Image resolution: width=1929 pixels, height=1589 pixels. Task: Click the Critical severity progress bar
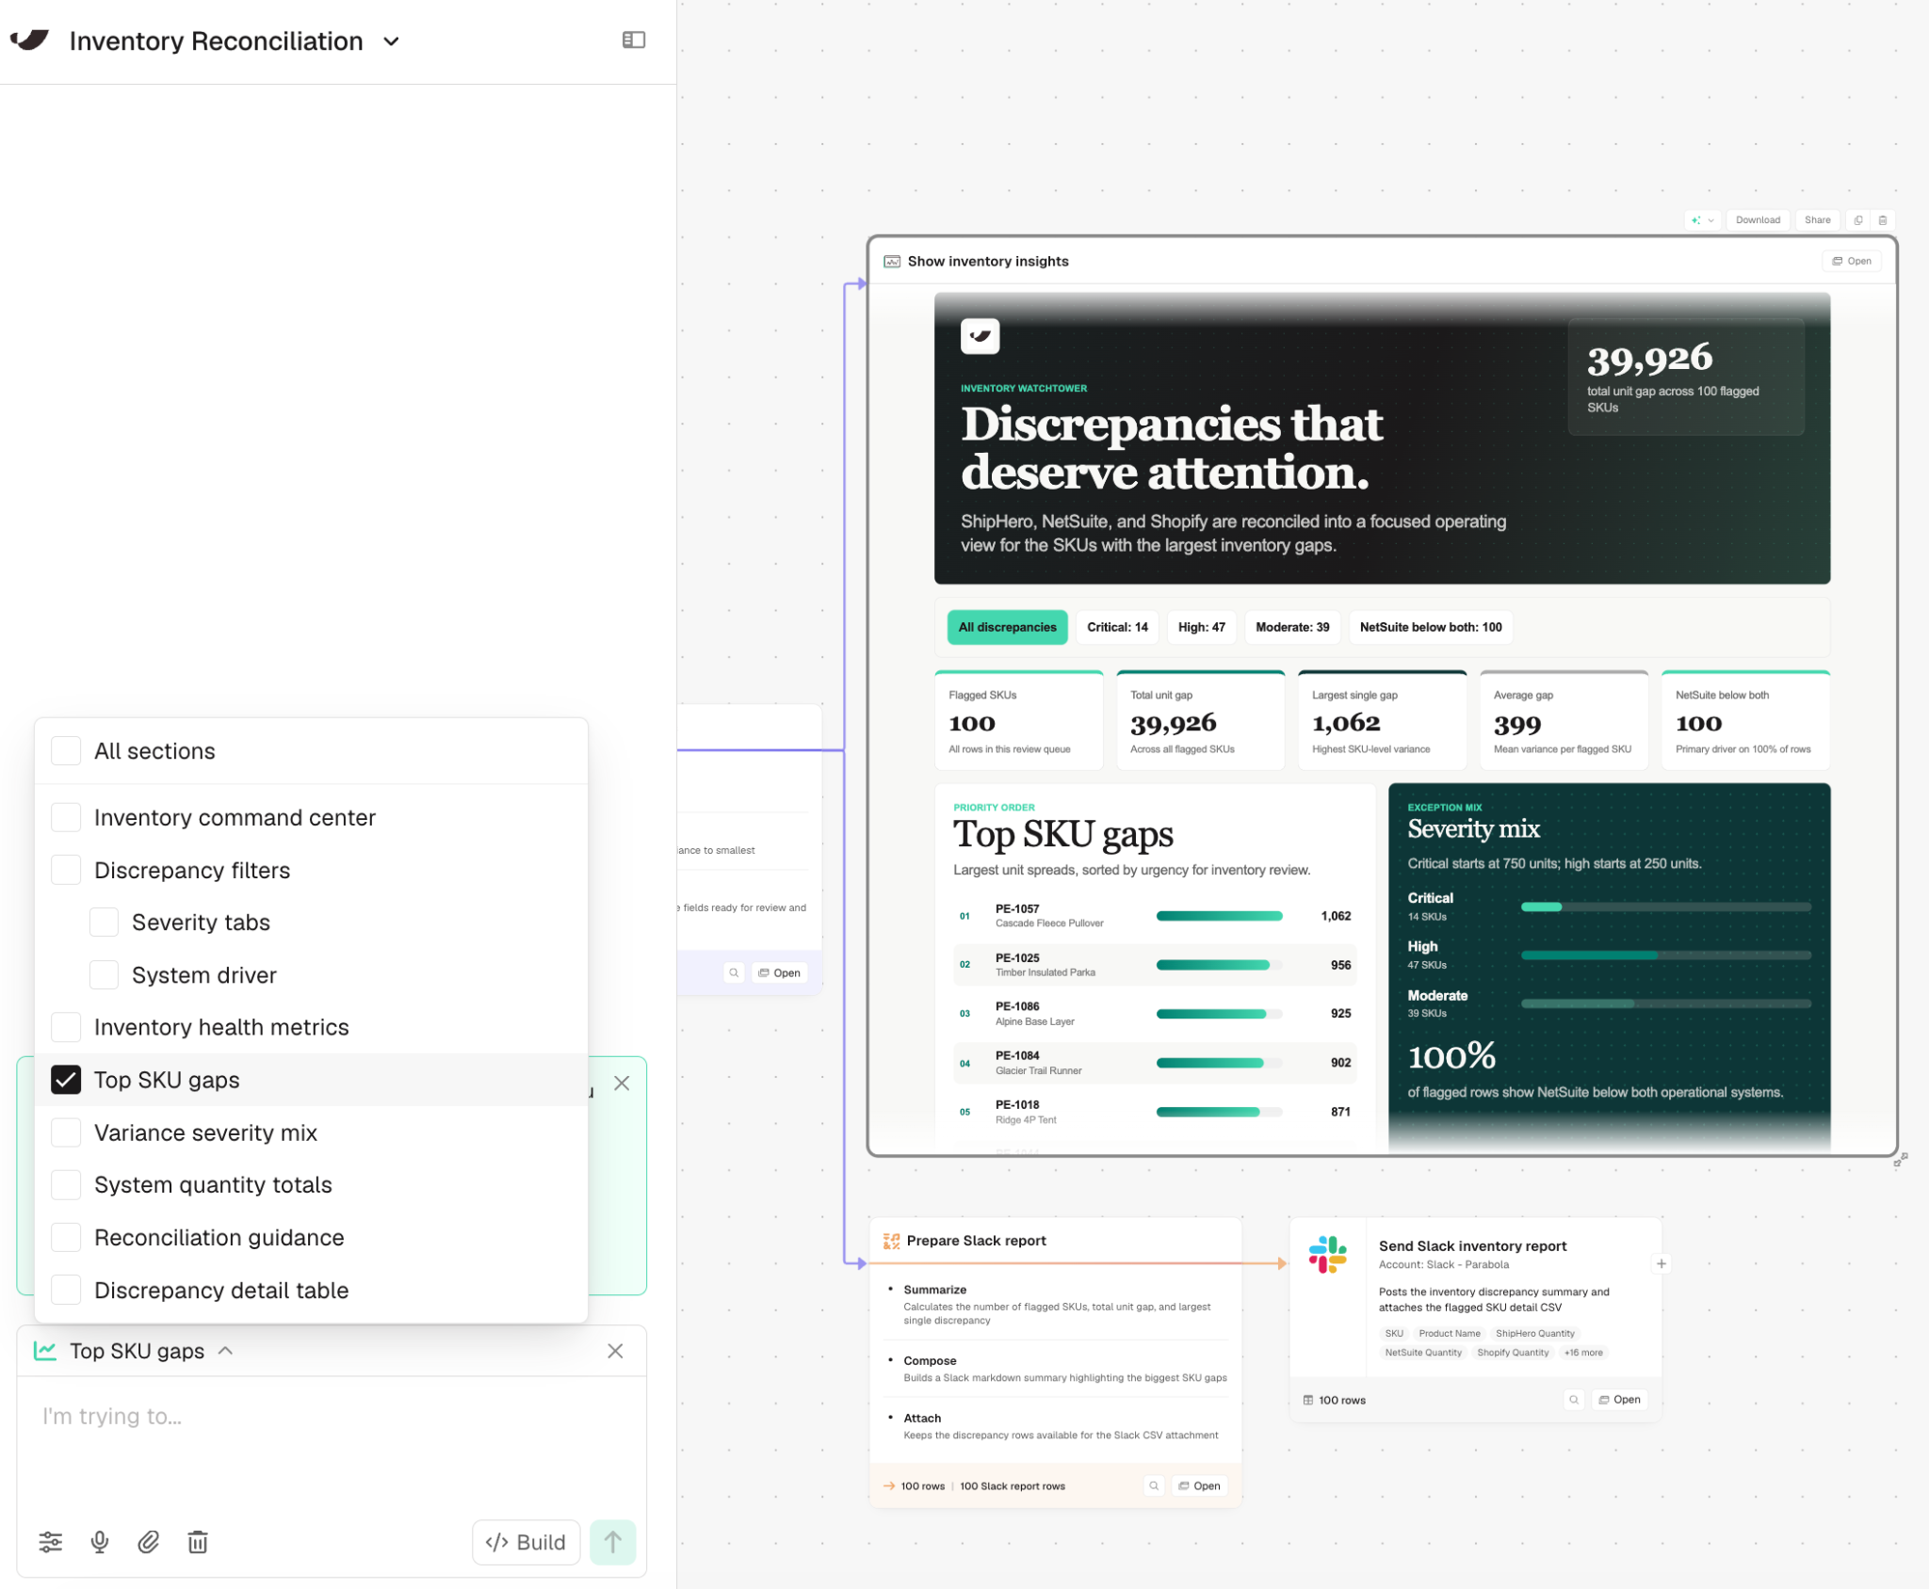(x=1665, y=907)
